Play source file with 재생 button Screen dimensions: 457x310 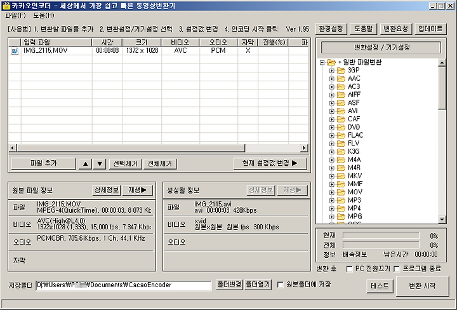pos(137,191)
